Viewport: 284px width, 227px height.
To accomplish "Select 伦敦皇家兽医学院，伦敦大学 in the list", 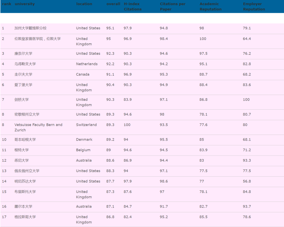I will (x=38, y=39).
